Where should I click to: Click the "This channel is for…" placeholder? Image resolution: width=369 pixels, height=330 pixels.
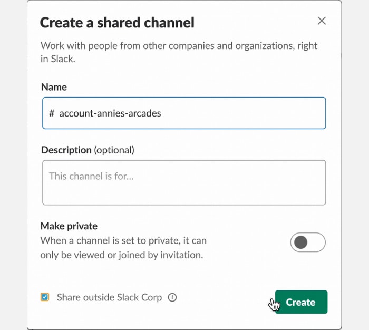pos(91,176)
